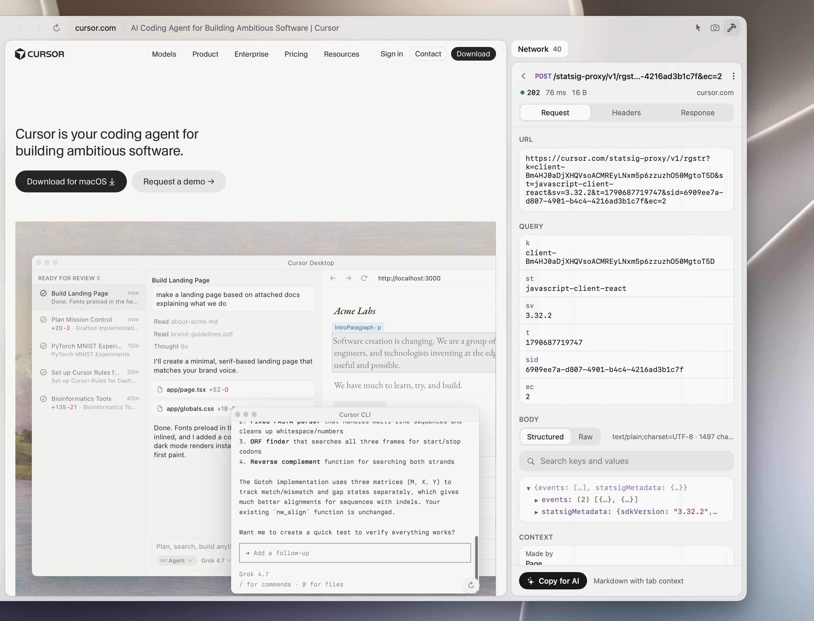814x621 pixels.
Task: Click the Read about-acme.md step
Action: (x=186, y=322)
